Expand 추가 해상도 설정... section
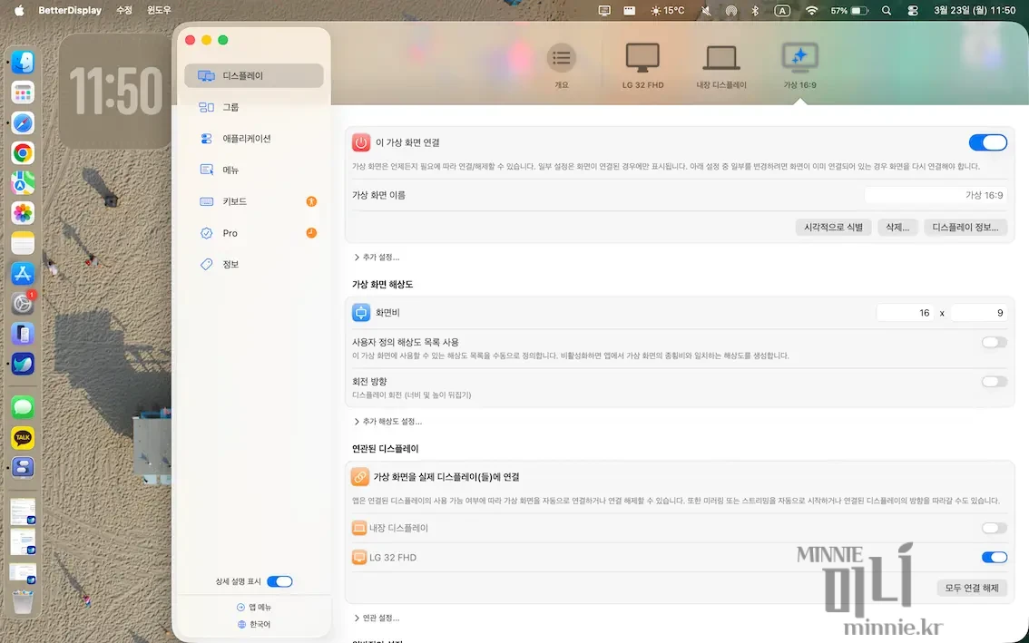 (387, 421)
